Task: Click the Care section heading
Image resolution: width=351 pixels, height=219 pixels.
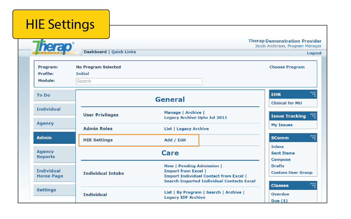Action: [x=170, y=153]
